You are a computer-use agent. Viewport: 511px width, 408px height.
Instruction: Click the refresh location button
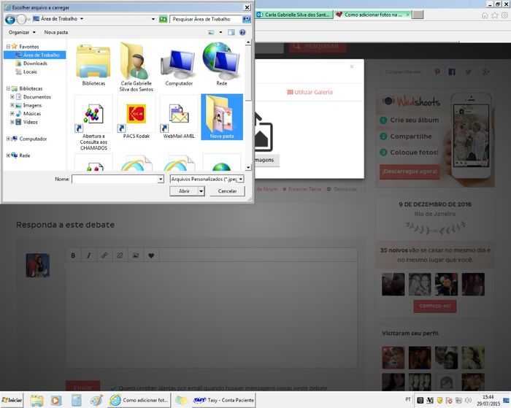pyautogui.click(x=163, y=19)
